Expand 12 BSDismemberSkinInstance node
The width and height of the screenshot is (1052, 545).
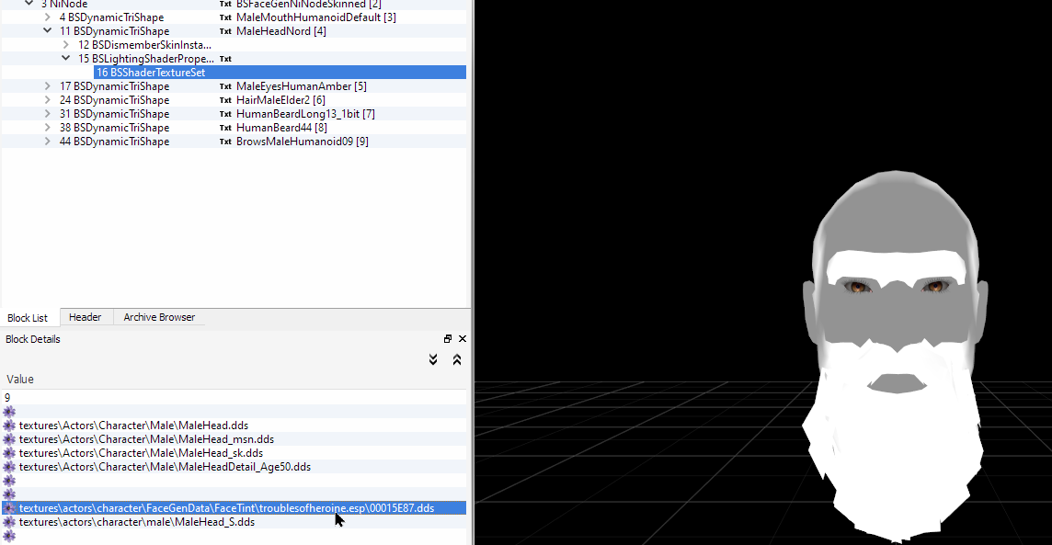pos(66,45)
